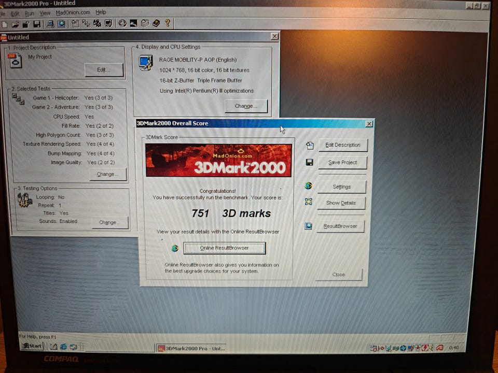498x373 pixels.
Task: Click the computer system info toolbar icon
Action: click(50, 24)
